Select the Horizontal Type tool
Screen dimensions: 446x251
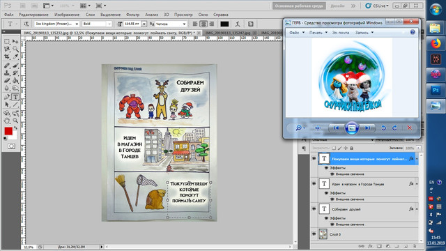[x=15, y=97]
